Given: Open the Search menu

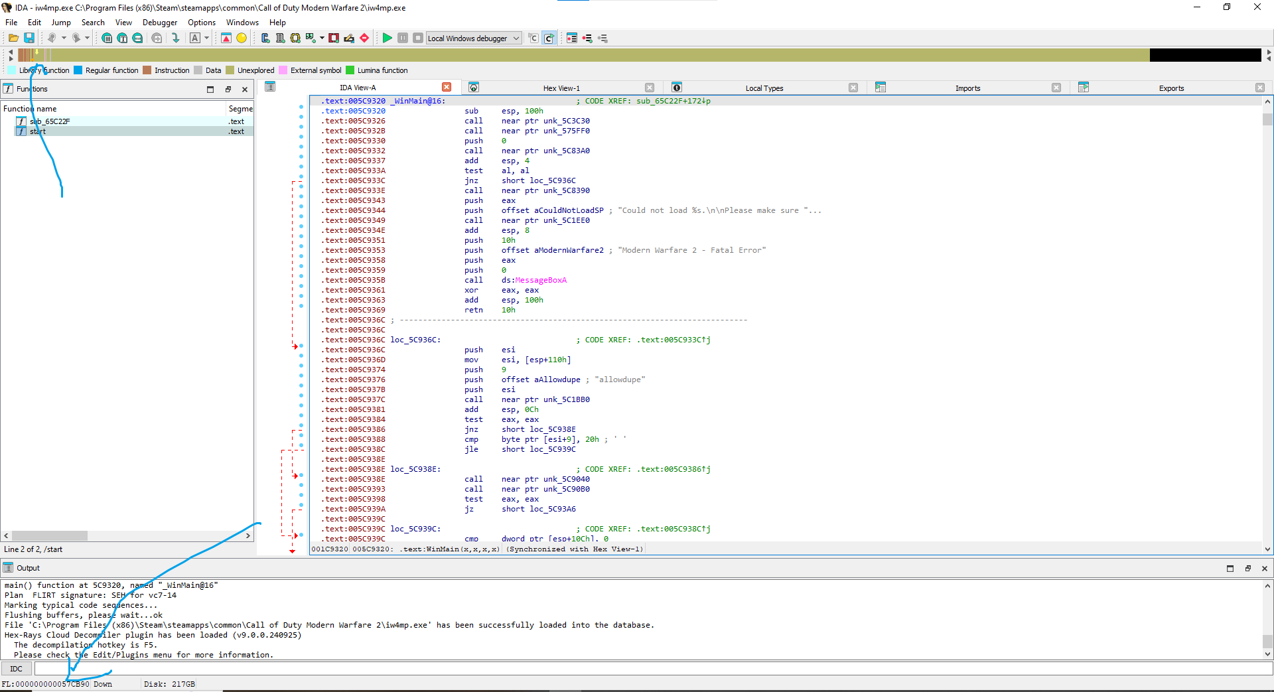Looking at the screenshot, I should (93, 22).
